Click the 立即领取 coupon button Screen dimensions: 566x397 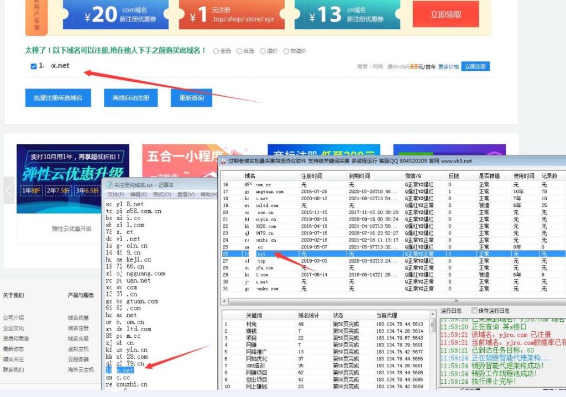pos(446,14)
